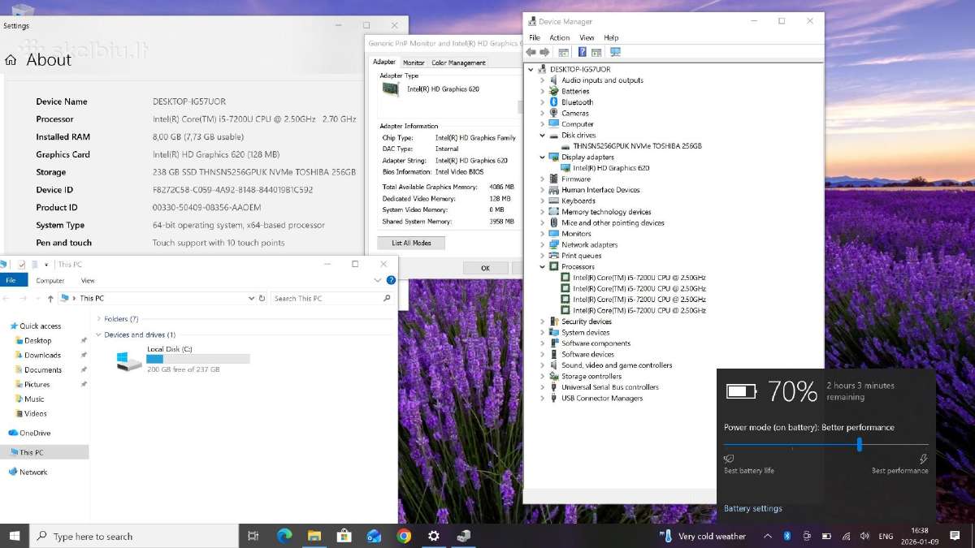The width and height of the screenshot is (975, 548).
Task: Click the volume speaker icon in system tray
Action: (864, 536)
